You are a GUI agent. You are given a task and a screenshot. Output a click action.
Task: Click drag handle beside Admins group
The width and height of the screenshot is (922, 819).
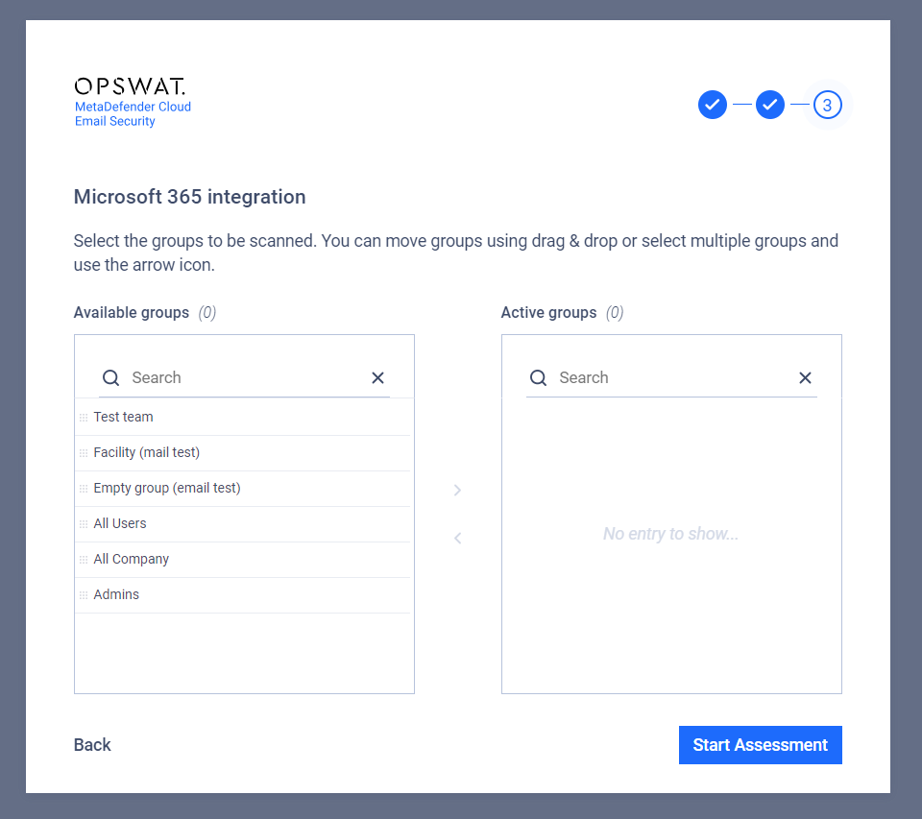[x=84, y=595]
